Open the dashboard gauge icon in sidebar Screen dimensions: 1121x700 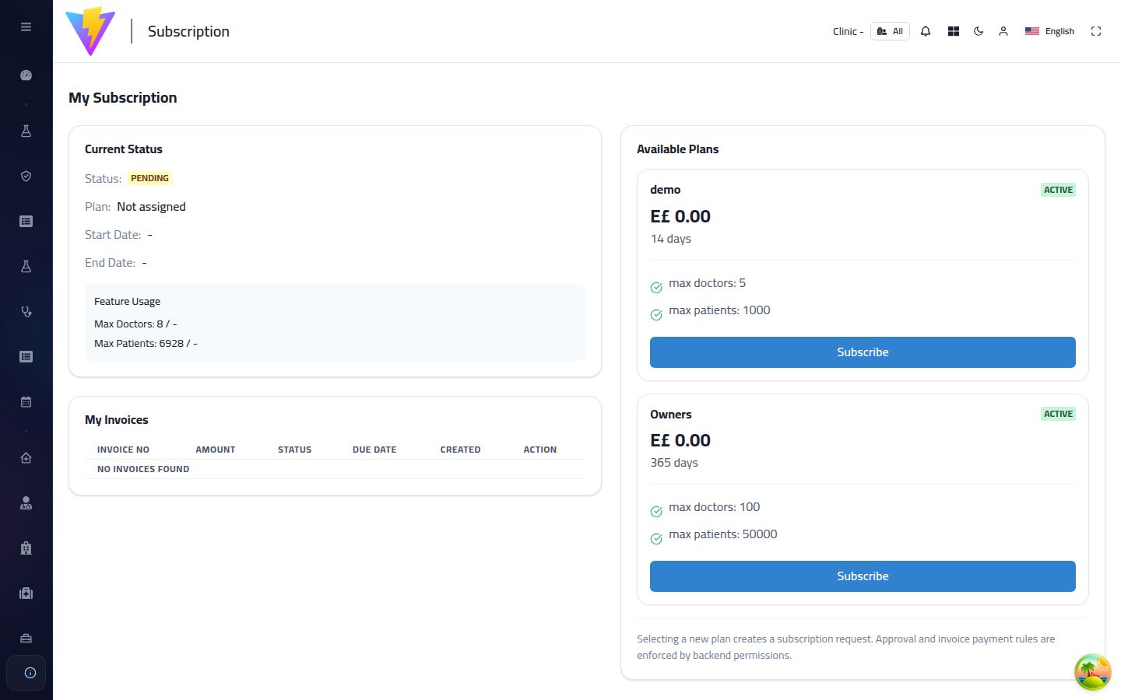pyautogui.click(x=26, y=75)
